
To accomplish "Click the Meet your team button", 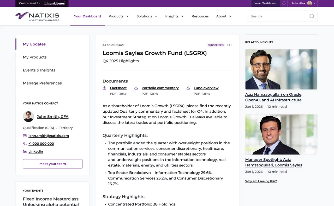I will [x=53, y=164].
